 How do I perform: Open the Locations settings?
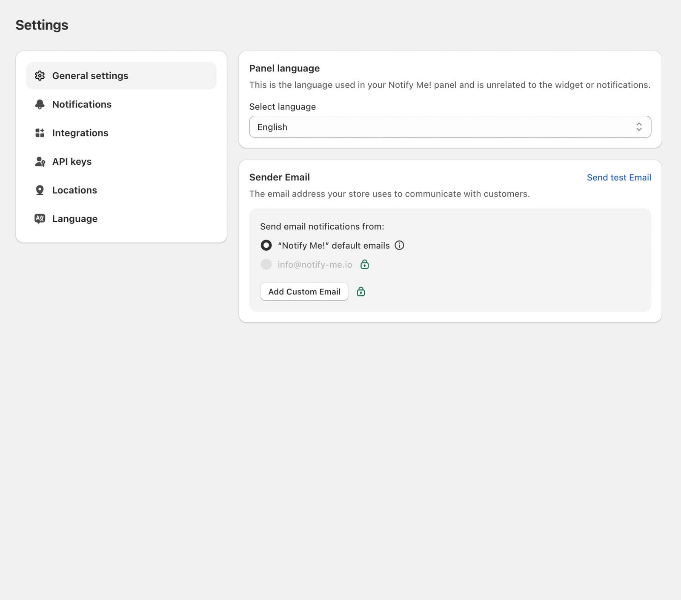point(121,190)
